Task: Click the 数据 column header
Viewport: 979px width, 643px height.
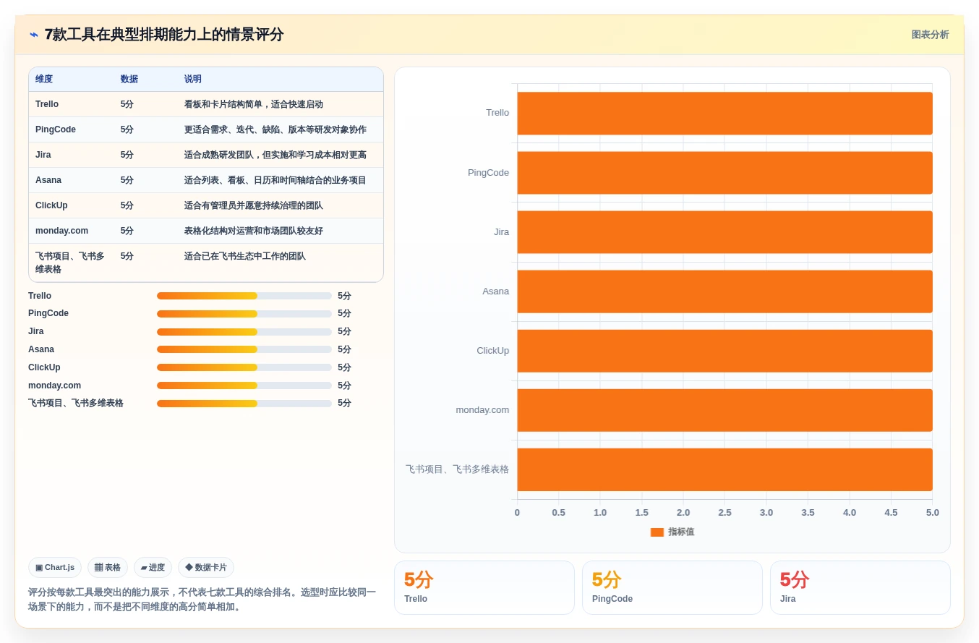Action: pos(129,79)
